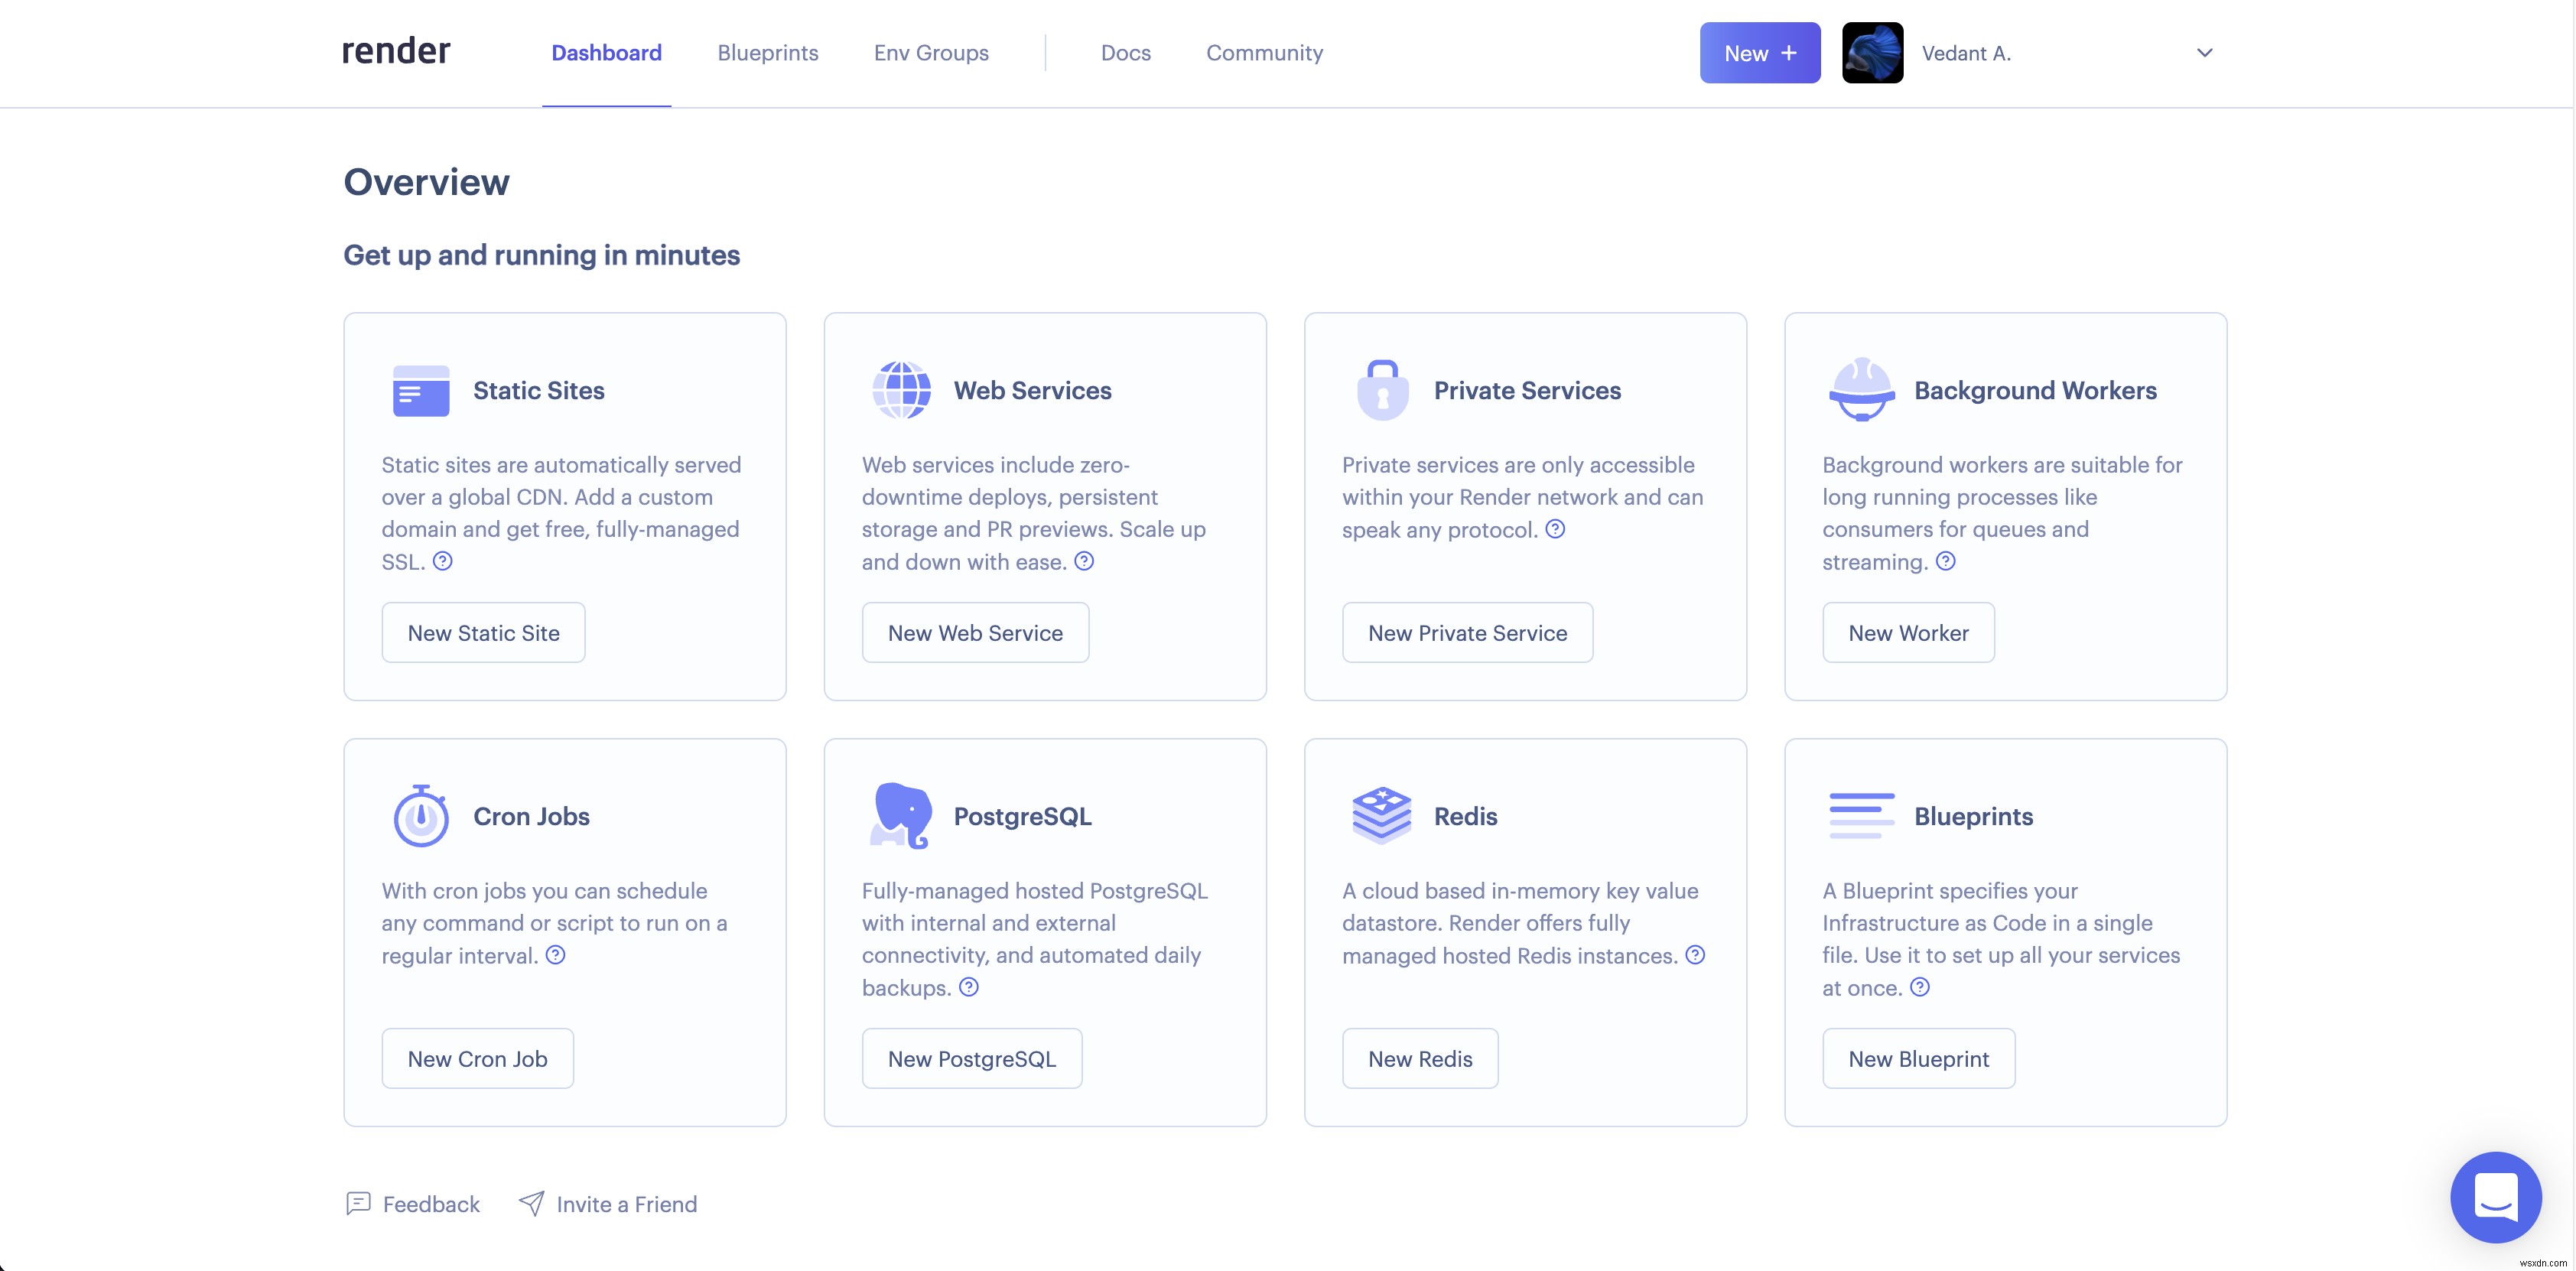The image size is (2576, 1271).
Task: Click the Static Sites service icon
Action: (419, 391)
